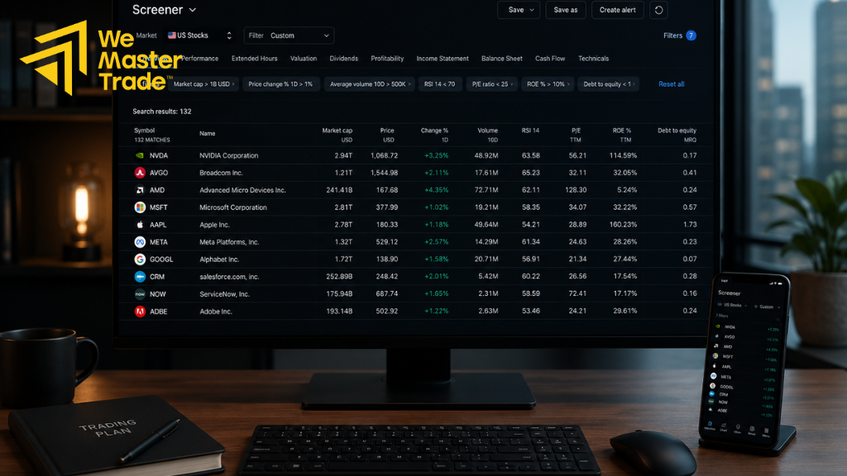Sort by the RSI 14 column header
The width and height of the screenshot is (847, 476).
[530, 131]
